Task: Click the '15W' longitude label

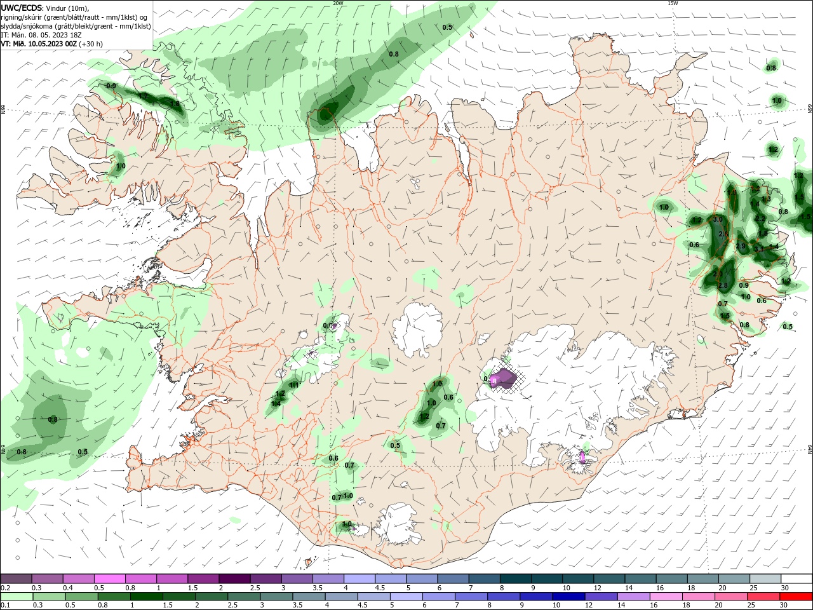Action: coord(673,3)
